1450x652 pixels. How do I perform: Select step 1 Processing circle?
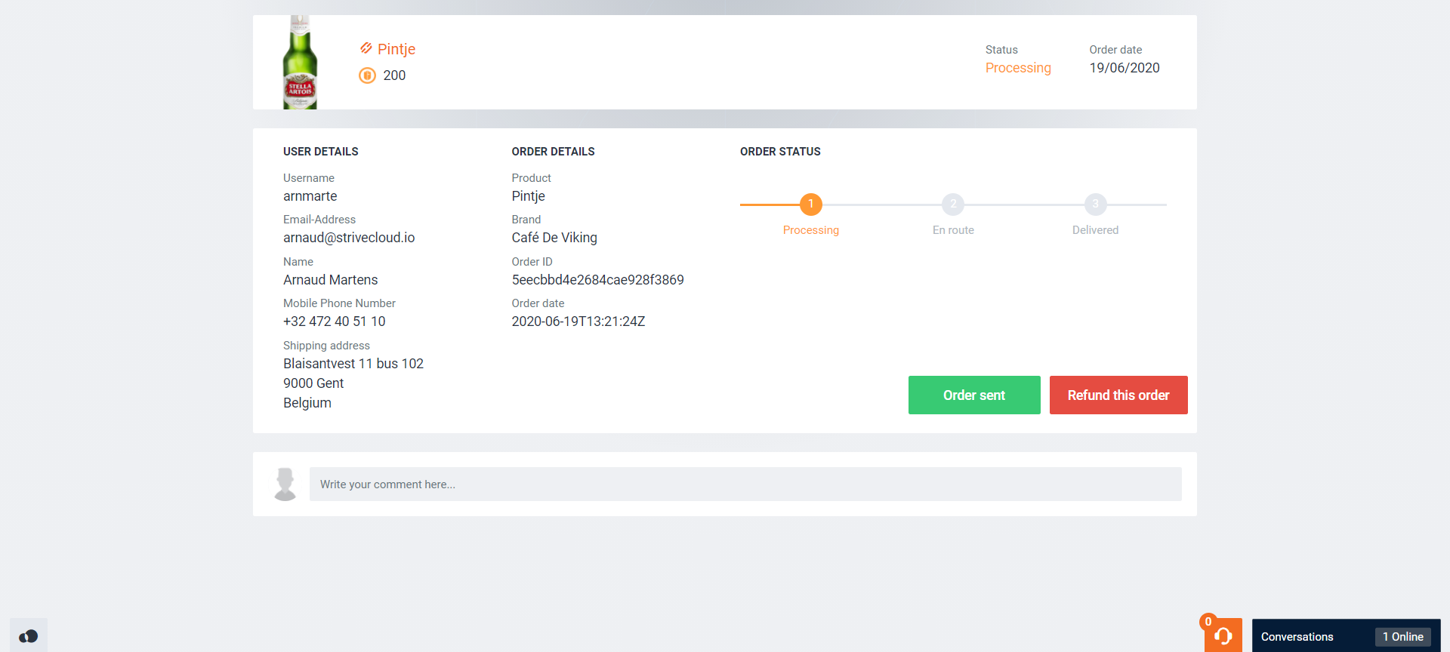coord(810,204)
